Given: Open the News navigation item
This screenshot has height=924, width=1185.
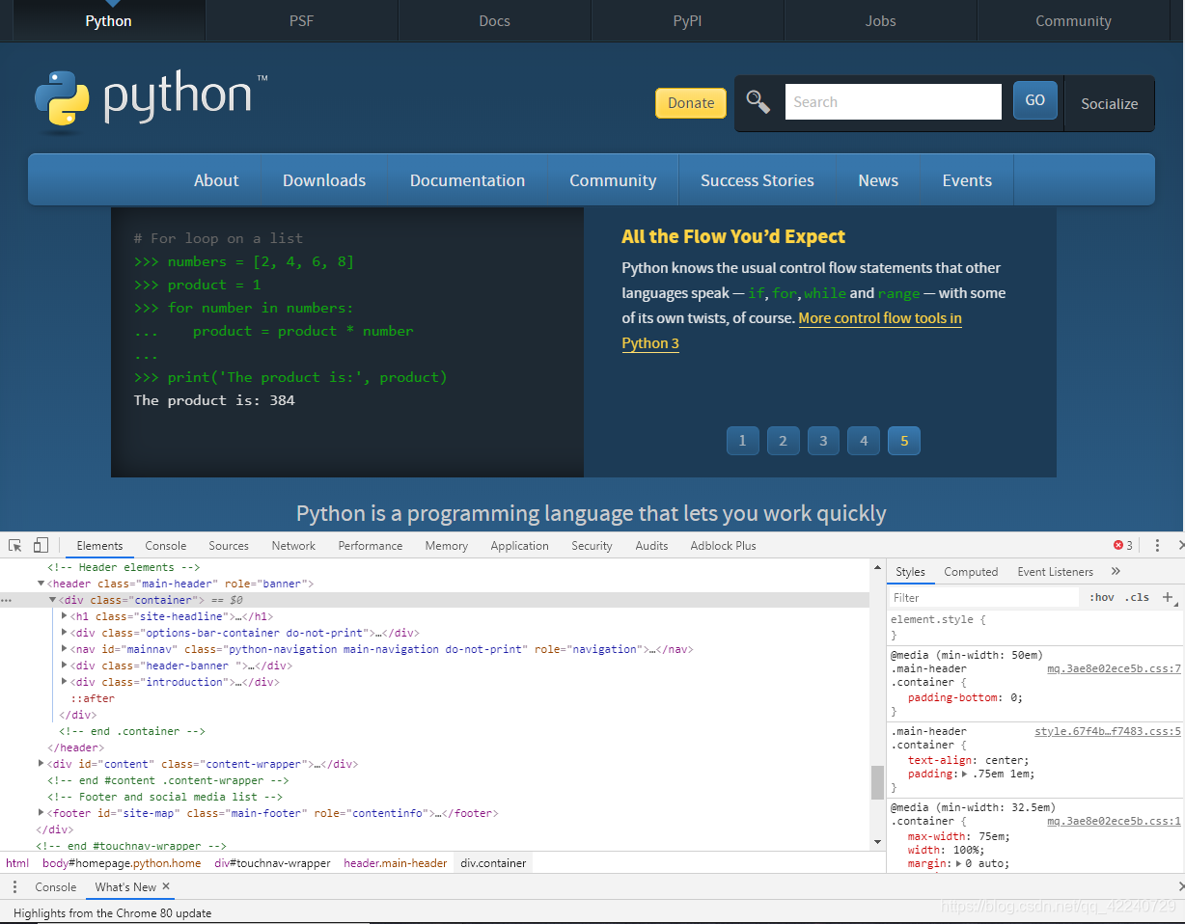Looking at the screenshot, I should (x=878, y=180).
